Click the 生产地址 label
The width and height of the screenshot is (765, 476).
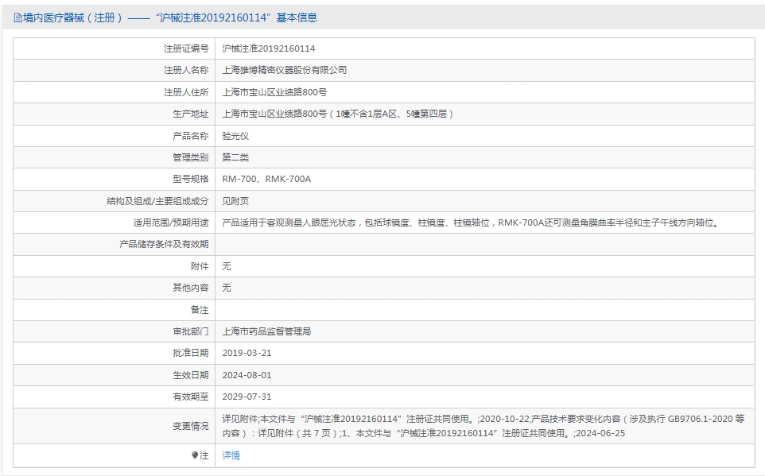click(190, 114)
